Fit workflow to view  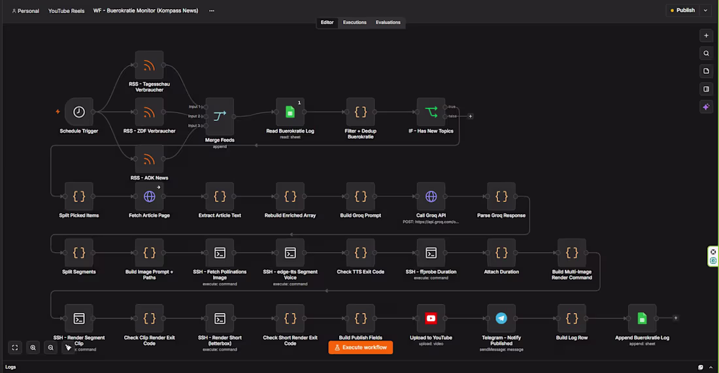click(14, 348)
